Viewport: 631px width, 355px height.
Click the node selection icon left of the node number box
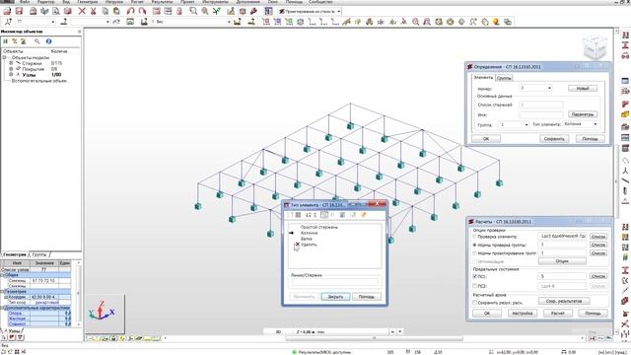8,22
